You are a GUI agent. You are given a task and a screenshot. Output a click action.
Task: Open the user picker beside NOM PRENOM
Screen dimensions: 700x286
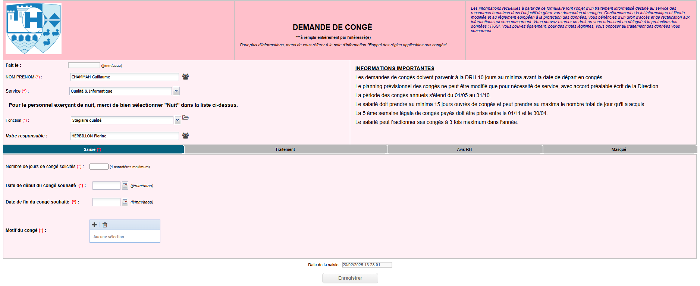(185, 77)
